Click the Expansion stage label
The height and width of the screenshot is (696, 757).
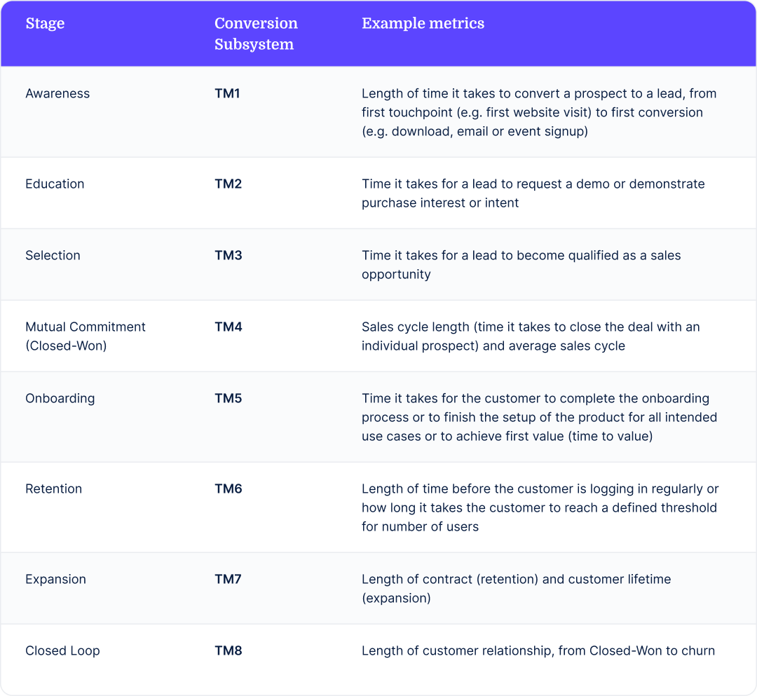tap(55, 579)
